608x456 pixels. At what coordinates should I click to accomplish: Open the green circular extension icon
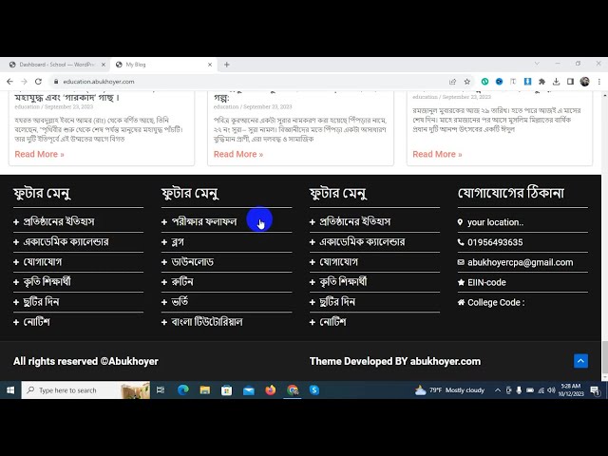coord(484,82)
